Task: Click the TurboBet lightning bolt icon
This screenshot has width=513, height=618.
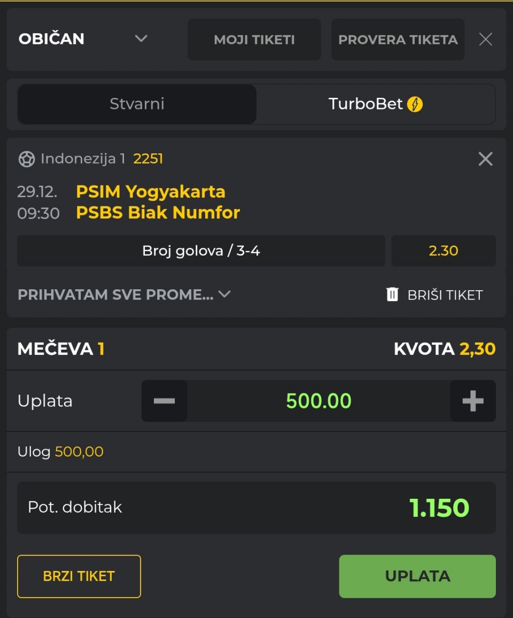Action: (415, 104)
